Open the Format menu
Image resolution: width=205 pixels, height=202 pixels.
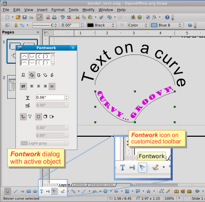[58, 10]
